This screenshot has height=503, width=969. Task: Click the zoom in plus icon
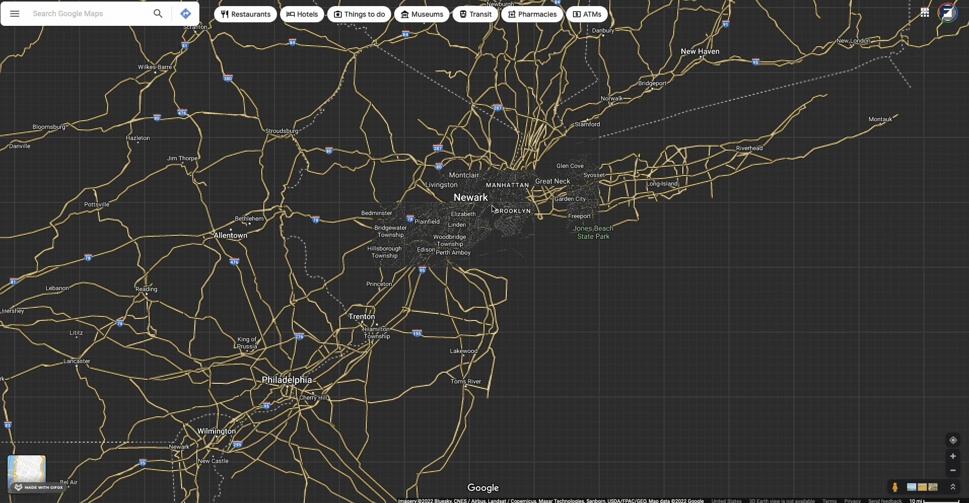pos(953,456)
